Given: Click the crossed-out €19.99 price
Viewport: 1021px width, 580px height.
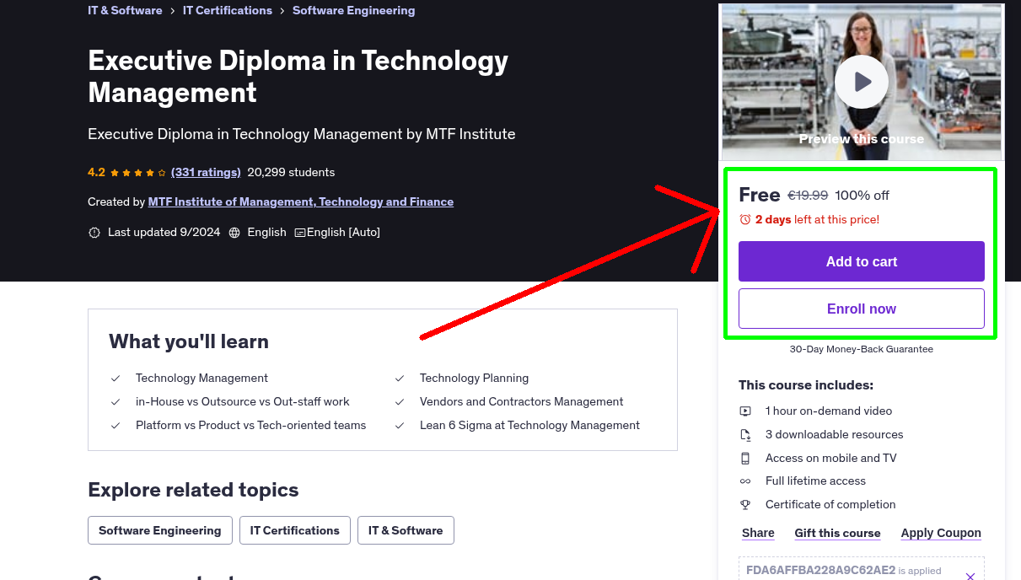Looking at the screenshot, I should [x=808, y=196].
